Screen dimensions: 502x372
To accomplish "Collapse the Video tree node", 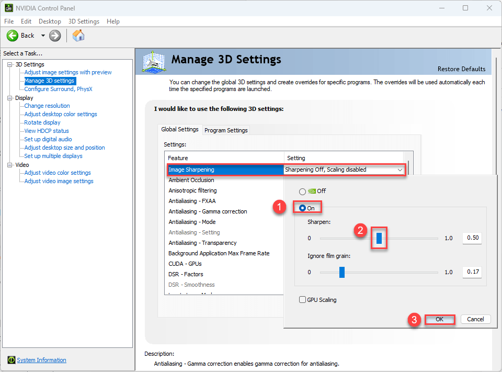I will (9, 165).
